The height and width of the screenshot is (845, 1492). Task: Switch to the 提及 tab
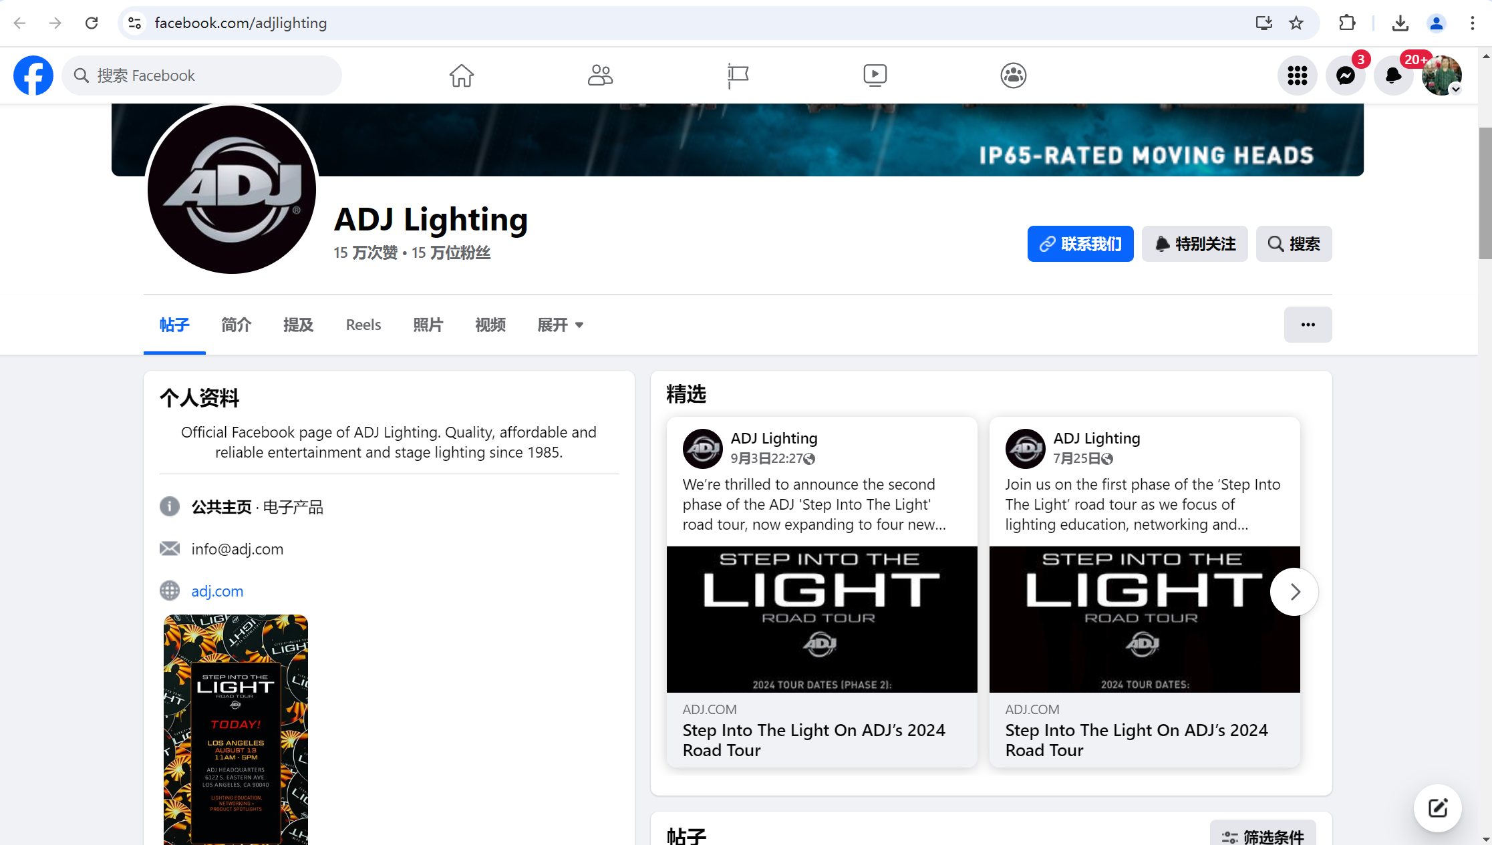coord(298,325)
